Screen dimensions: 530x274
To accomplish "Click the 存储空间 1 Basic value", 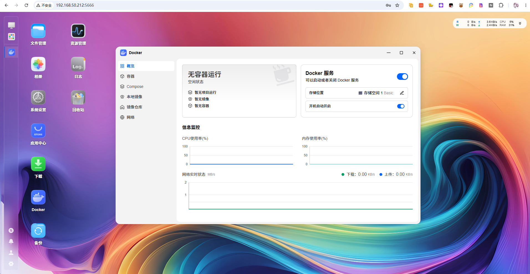I will coord(376,93).
